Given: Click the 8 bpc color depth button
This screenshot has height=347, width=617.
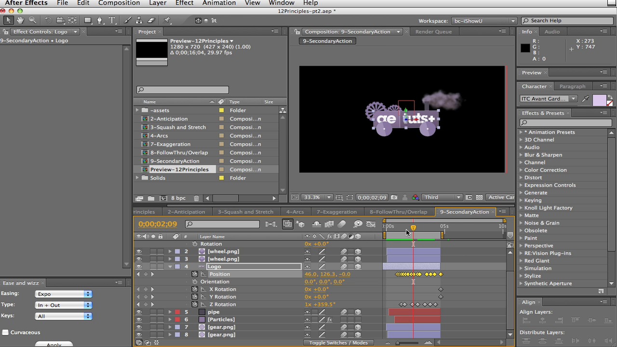Looking at the screenshot, I should [178, 198].
